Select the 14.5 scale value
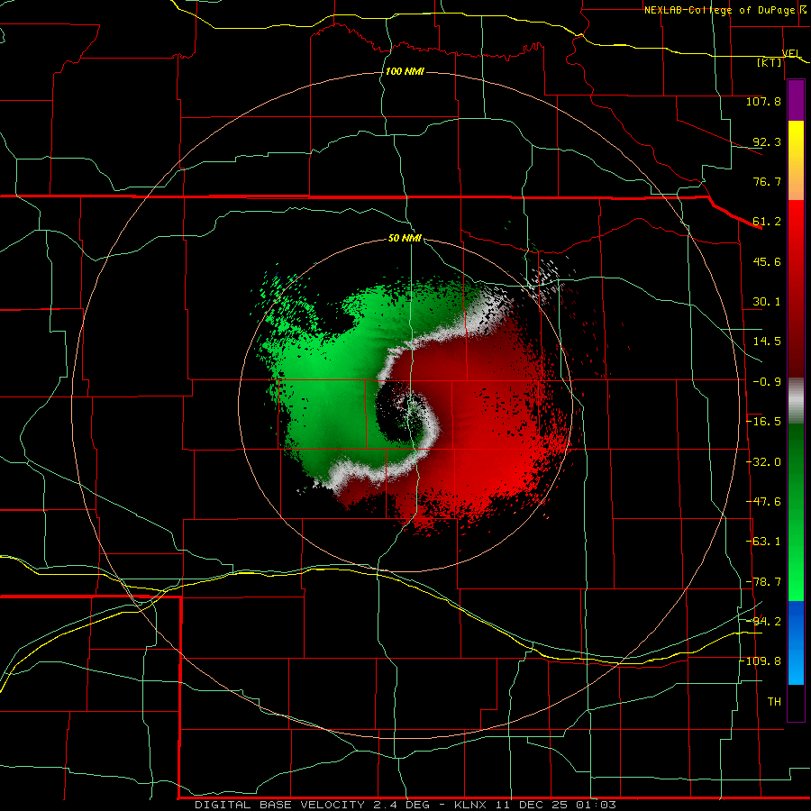Viewport: 811px width, 811px height. click(767, 342)
